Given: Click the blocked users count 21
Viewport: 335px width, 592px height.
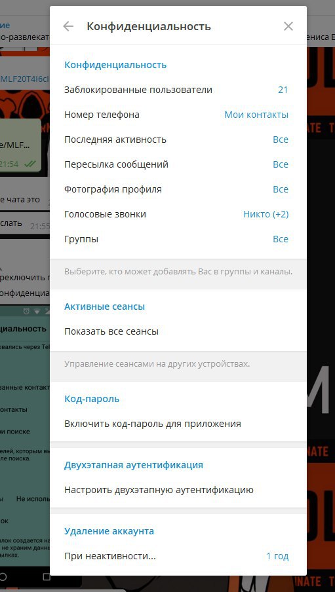Looking at the screenshot, I should tap(283, 90).
